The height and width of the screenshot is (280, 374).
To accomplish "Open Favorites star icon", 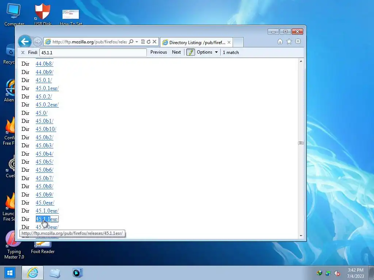I will [x=289, y=42].
